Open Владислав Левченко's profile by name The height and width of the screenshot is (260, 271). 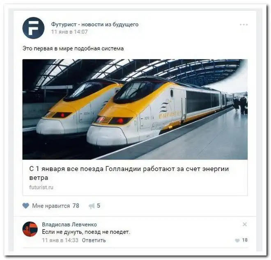tap(69, 224)
